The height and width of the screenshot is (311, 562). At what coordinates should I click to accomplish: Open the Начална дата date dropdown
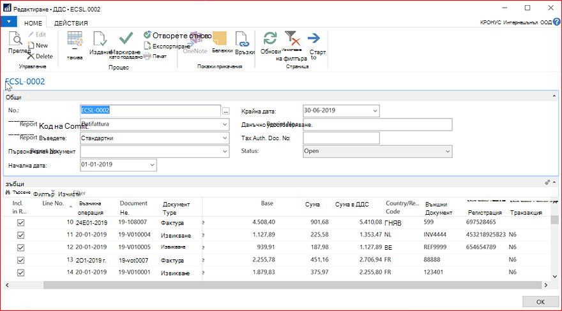[x=152, y=165]
